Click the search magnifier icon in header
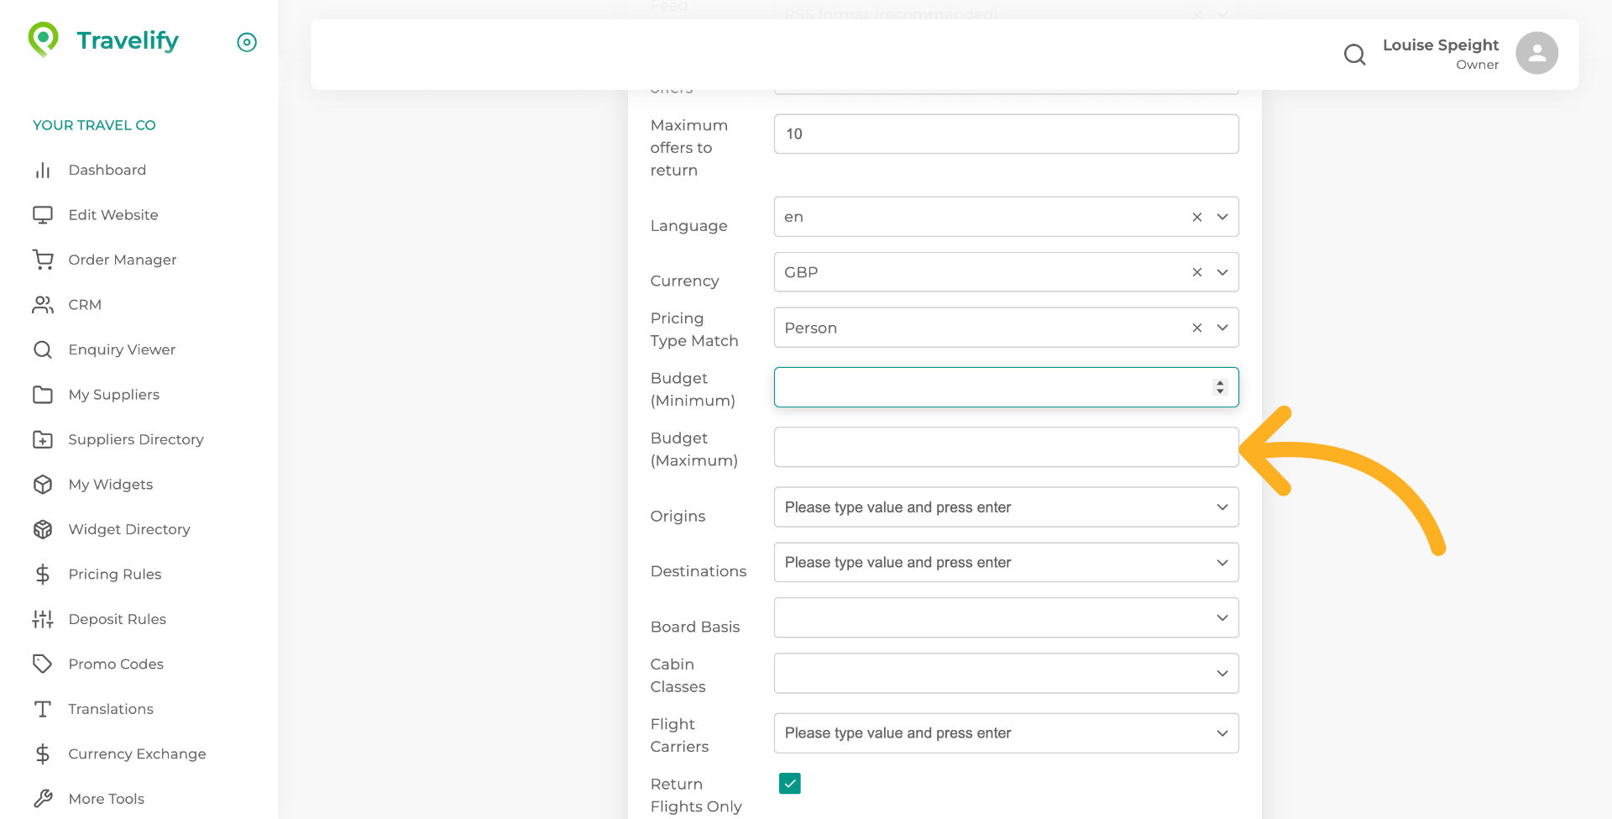 (x=1354, y=55)
